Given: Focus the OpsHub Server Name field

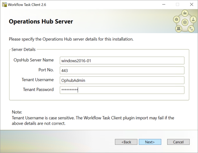Looking at the screenshot, I should (122, 61).
